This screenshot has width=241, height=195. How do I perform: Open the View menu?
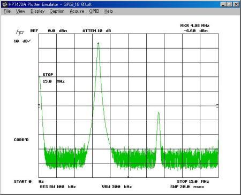click(20, 11)
